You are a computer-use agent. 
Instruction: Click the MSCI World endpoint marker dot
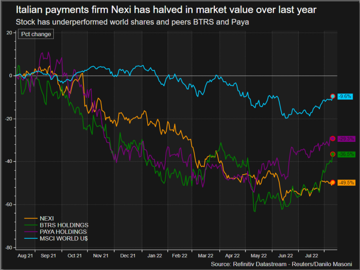coord(333,96)
